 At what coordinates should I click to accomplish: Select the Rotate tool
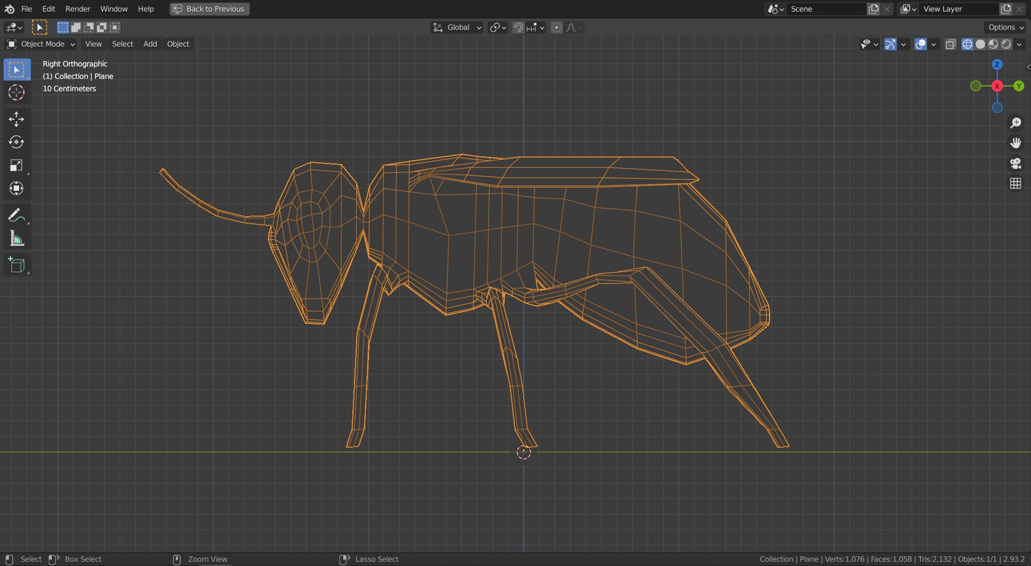click(17, 142)
